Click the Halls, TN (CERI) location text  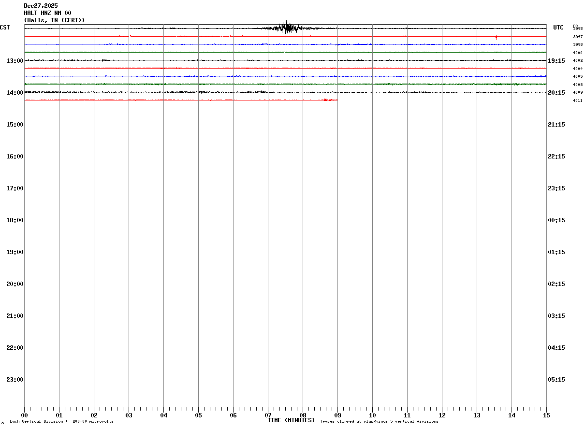(x=54, y=20)
